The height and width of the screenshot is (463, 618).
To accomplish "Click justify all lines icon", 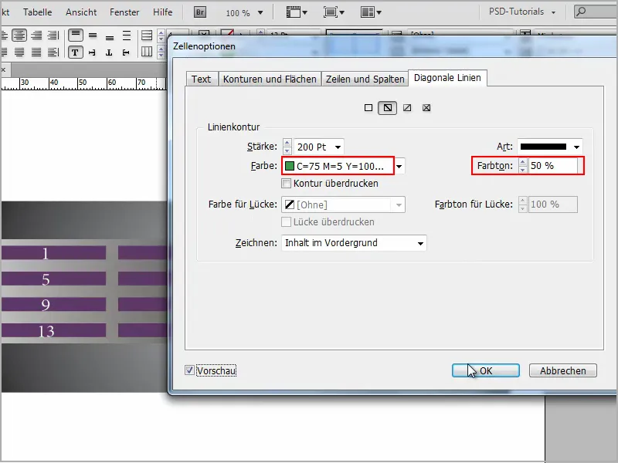I will (x=36, y=52).
